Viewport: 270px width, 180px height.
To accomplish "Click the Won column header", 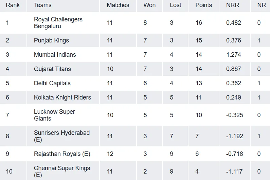I will pyautogui.click(x=149, y=5).
